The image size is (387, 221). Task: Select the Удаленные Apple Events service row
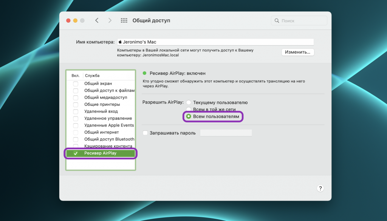[101, 125]
